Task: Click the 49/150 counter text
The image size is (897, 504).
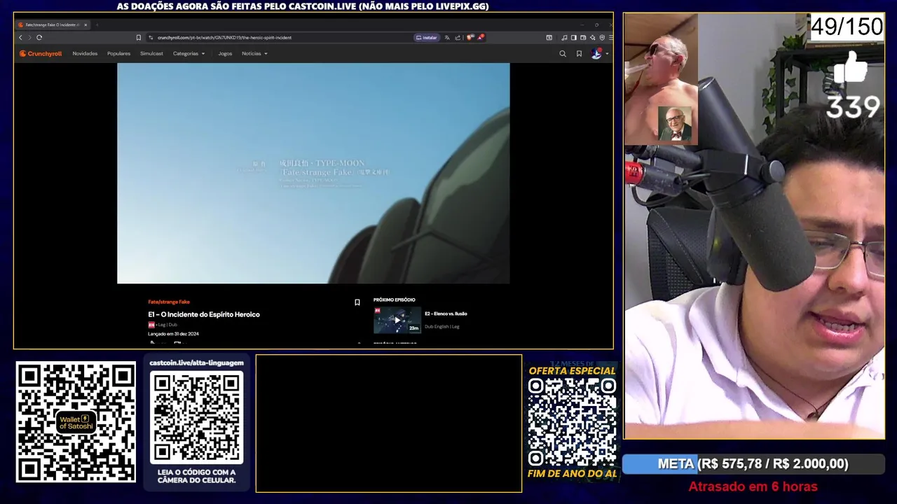Action: (847, 27)
